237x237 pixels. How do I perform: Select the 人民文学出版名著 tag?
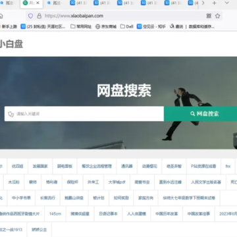click(x=206, y=182)
